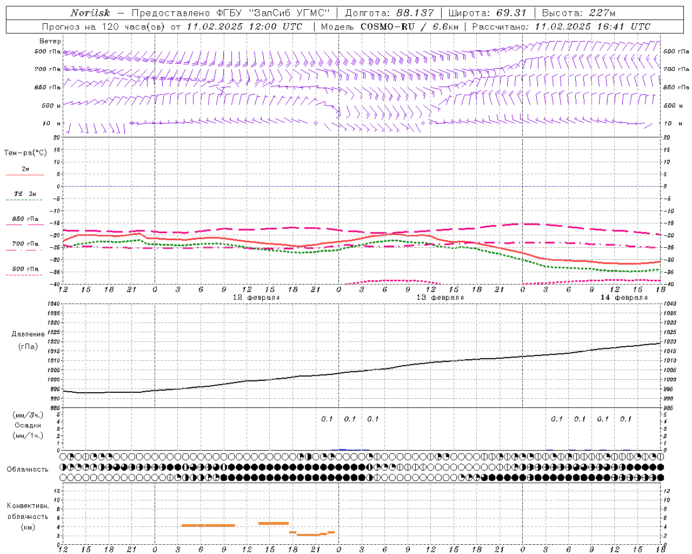Click the '2м' temperature legend entry
This screenshot has height=554, width=692.
[25, 169]
